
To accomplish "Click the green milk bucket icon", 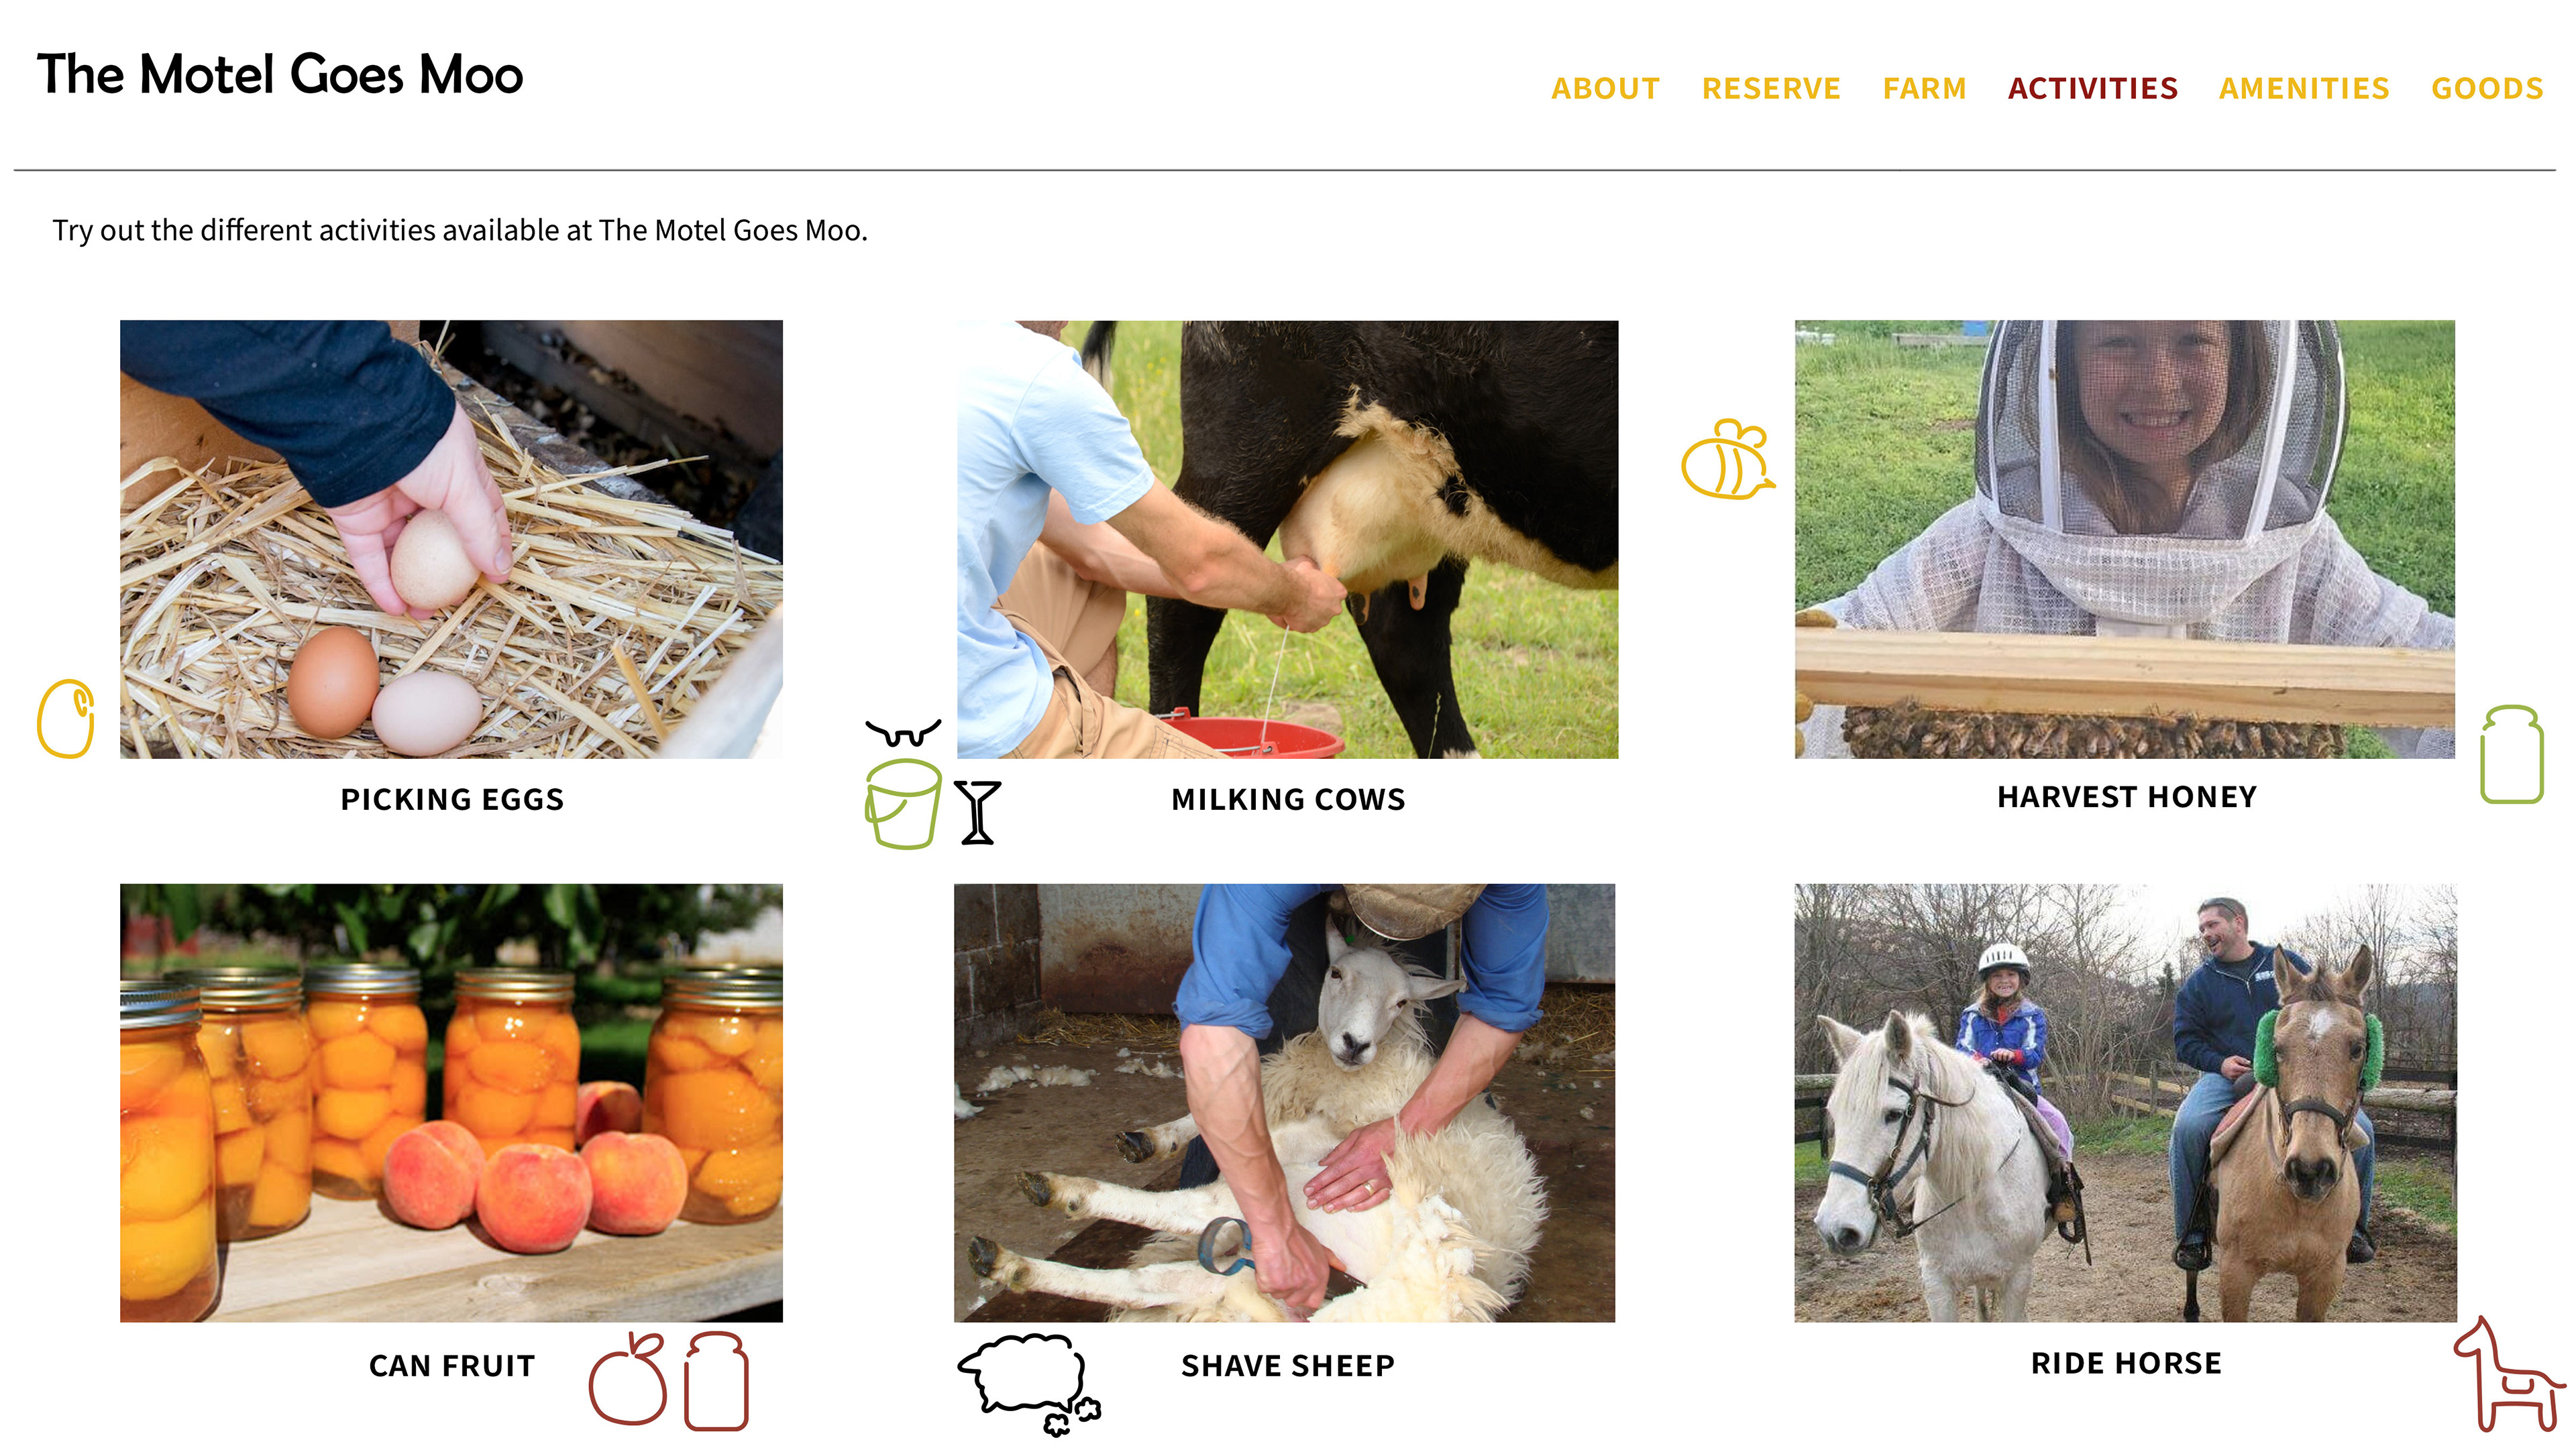I will [x=902, y=804].
